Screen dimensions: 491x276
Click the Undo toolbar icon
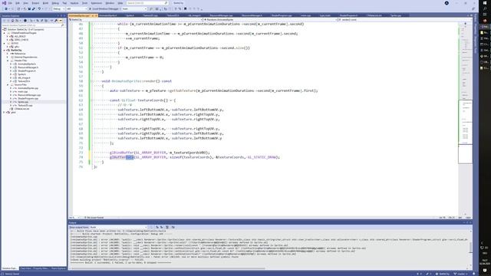[39, 8]
